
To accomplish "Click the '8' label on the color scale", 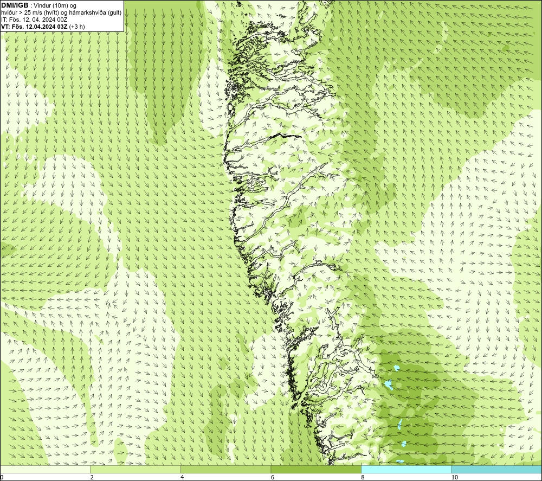I will (x=363, y=478).
